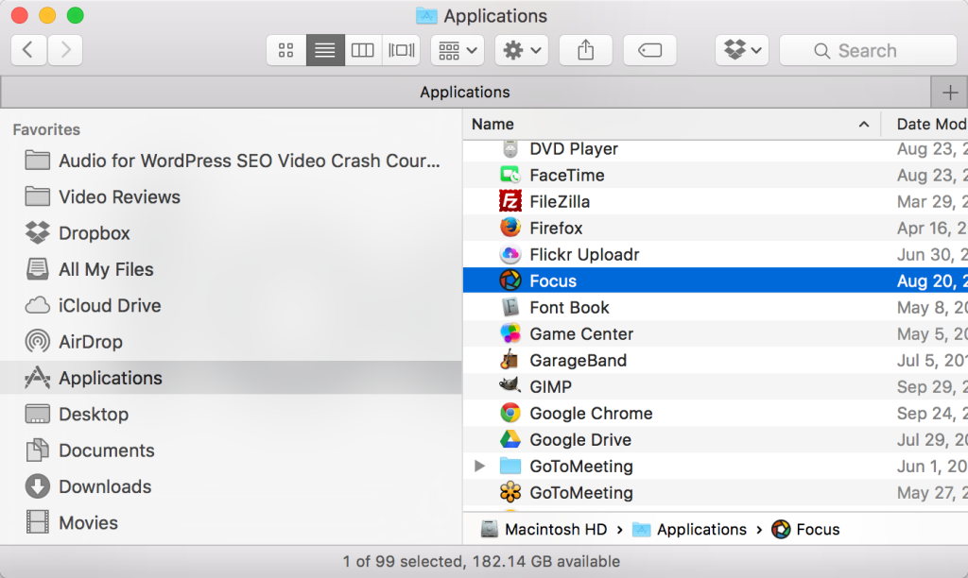Select the GoToMeeting app flower icon

click(x=510, y=492)
